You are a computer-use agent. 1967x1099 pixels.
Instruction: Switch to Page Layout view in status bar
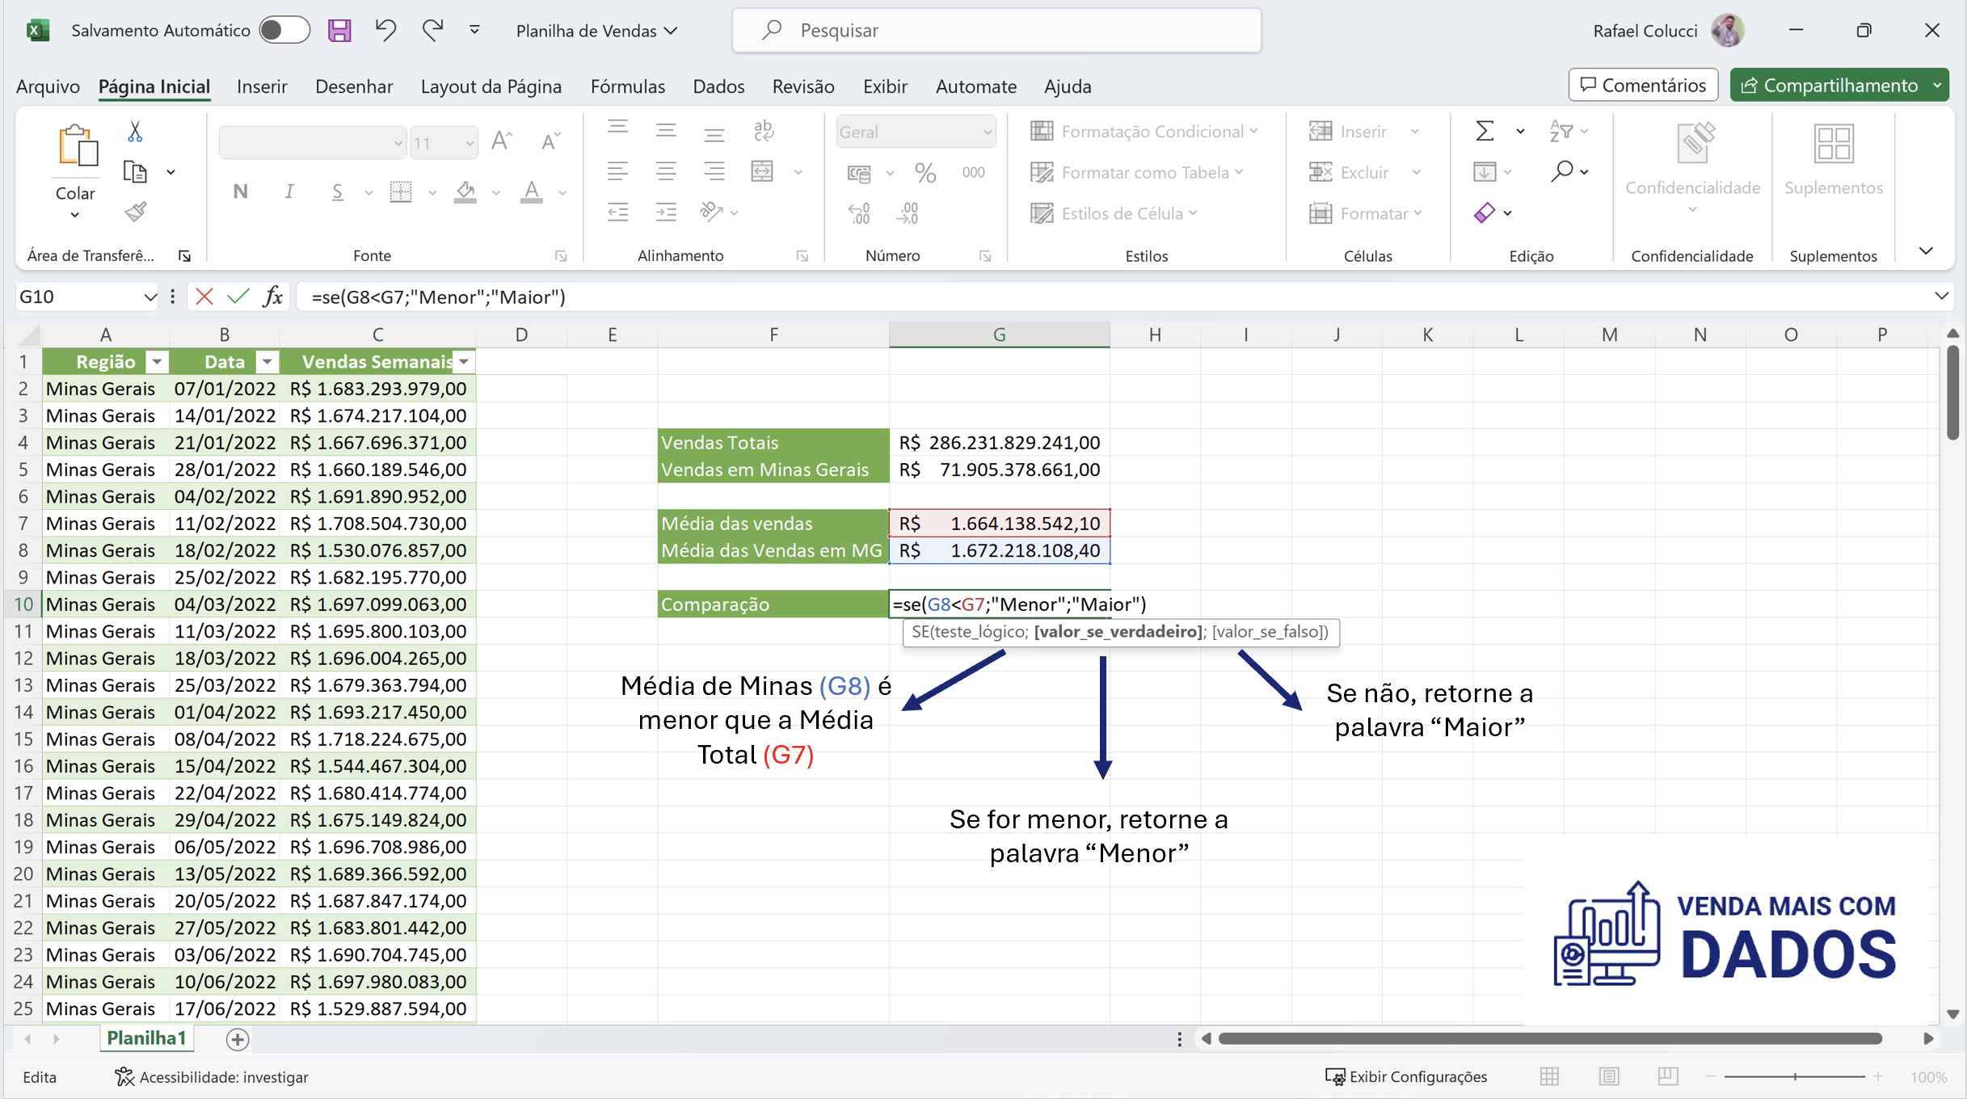click(1609, 1076)
